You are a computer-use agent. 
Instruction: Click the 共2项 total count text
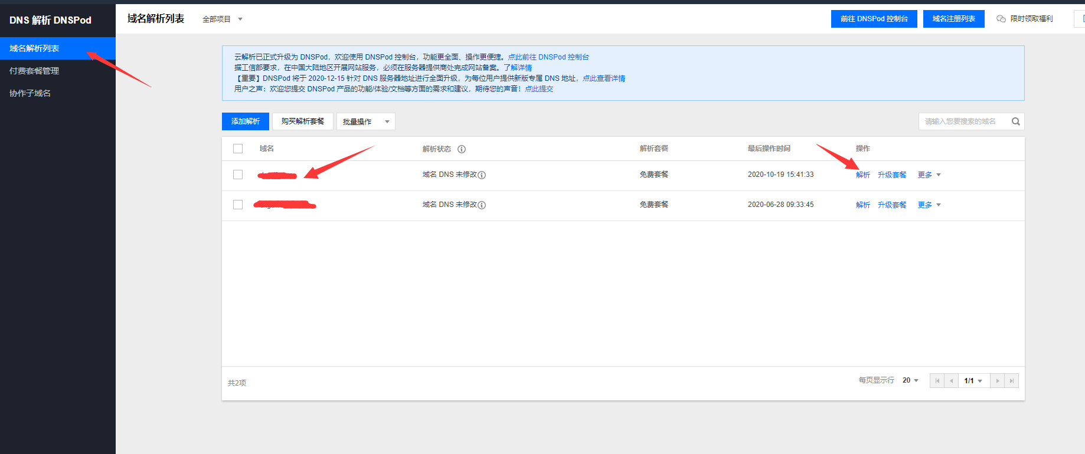tap(237, 383)
